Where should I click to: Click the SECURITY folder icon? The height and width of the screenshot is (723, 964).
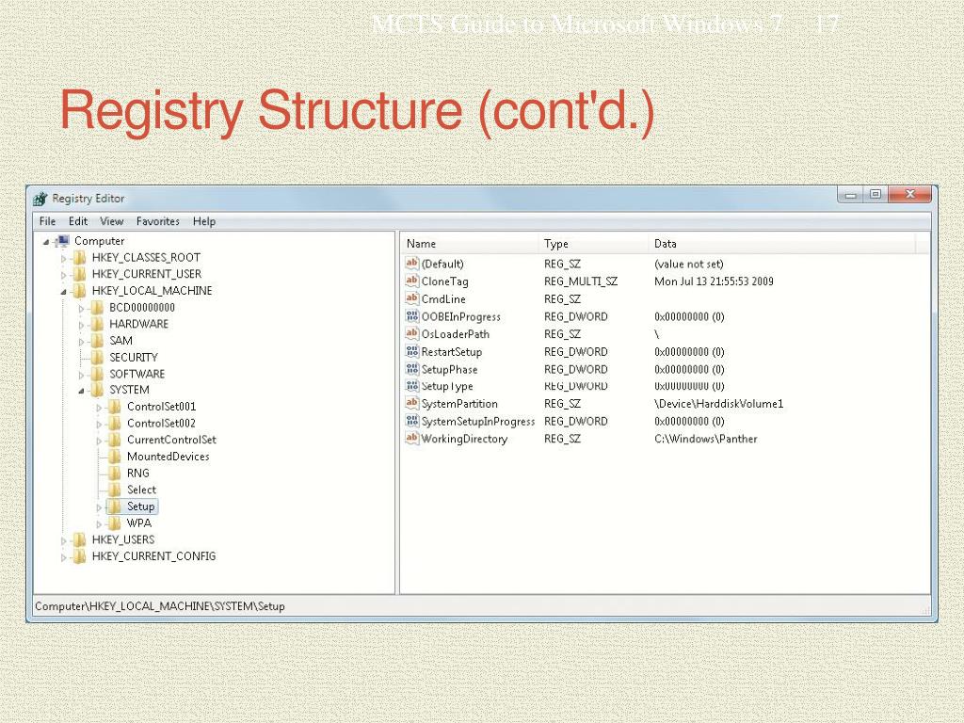97,357
